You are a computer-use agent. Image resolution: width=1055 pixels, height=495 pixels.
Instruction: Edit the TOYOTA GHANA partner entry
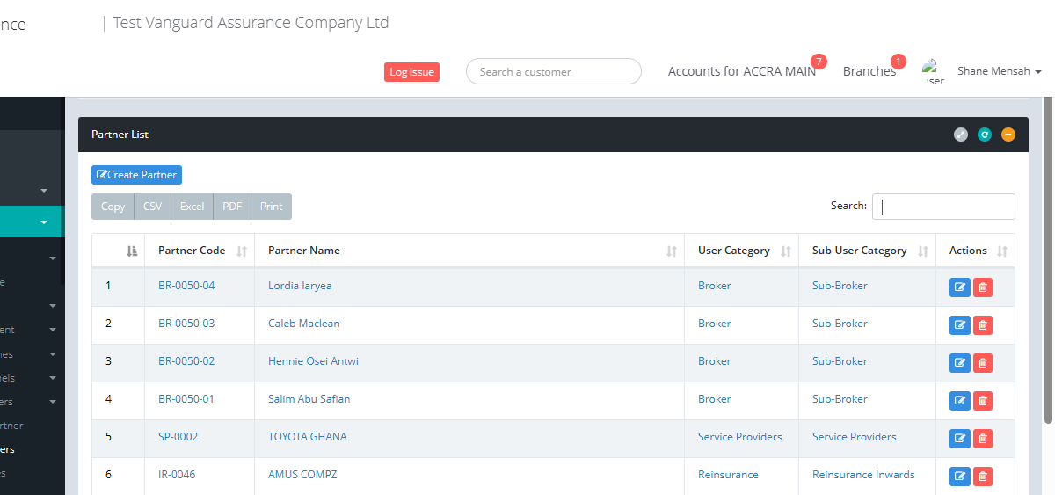coord(960,439)
